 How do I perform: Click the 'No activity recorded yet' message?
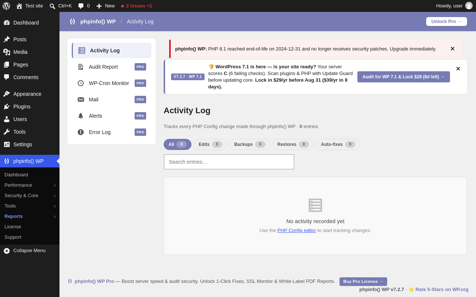click(x=315, y=221)
